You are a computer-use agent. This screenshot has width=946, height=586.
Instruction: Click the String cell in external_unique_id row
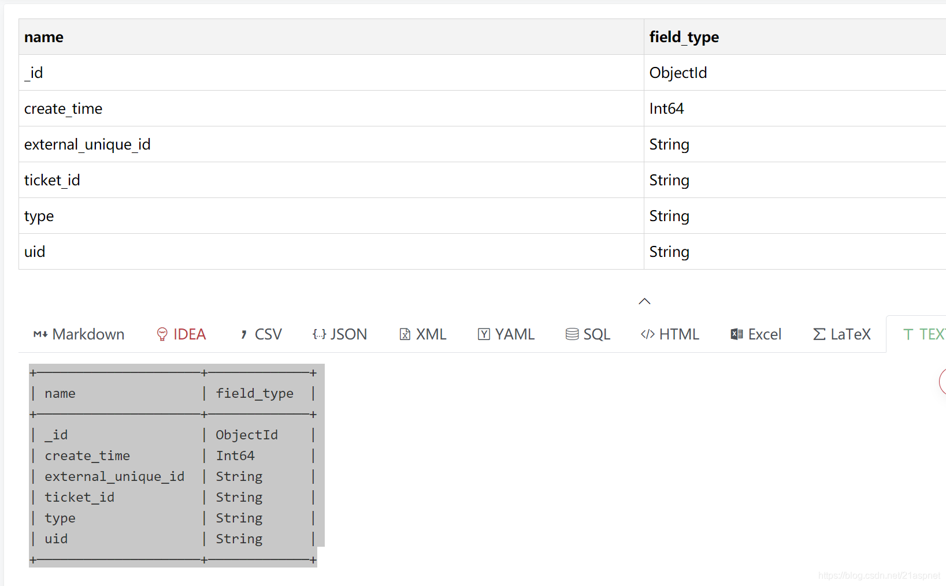[795, 144]
